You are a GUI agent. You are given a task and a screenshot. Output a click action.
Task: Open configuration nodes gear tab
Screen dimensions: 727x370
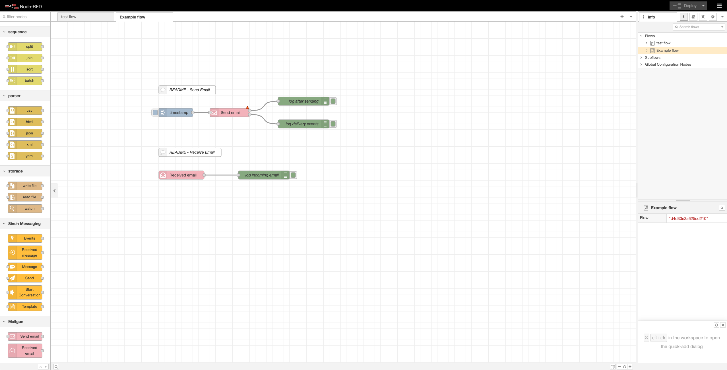(x=712, y=17)
